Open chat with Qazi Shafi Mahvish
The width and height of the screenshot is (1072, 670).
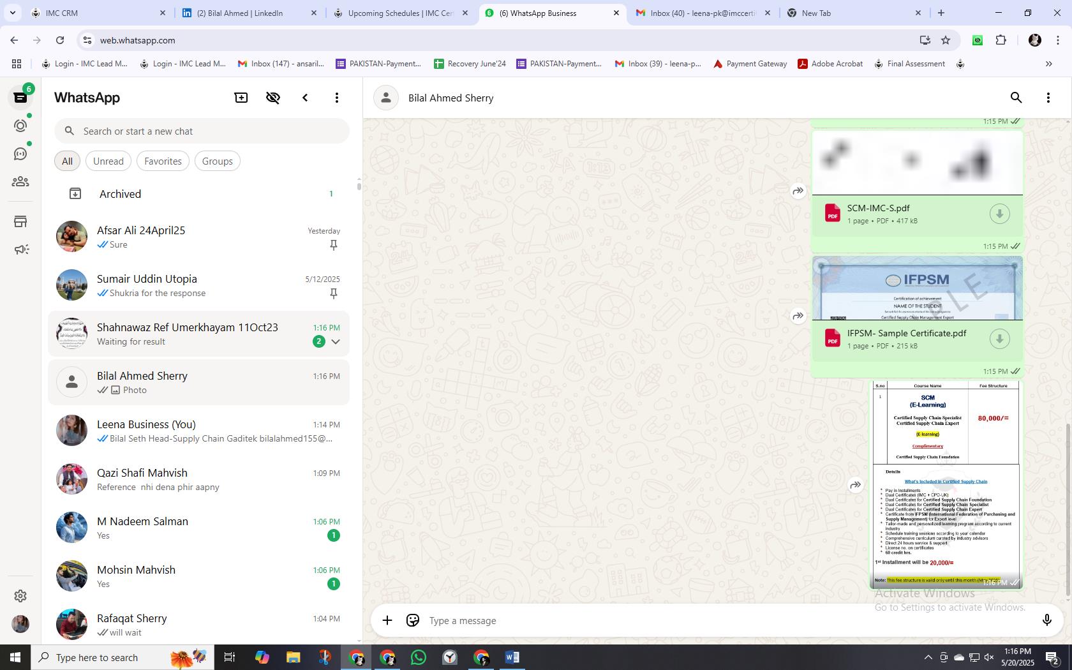(x=198, y=479)
